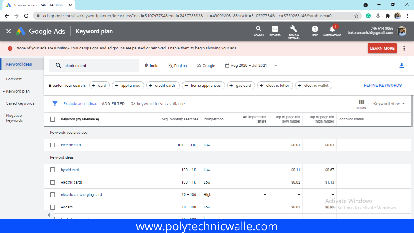
Task: Click the LEARN MORE button
Action: [x=382, y=48]
